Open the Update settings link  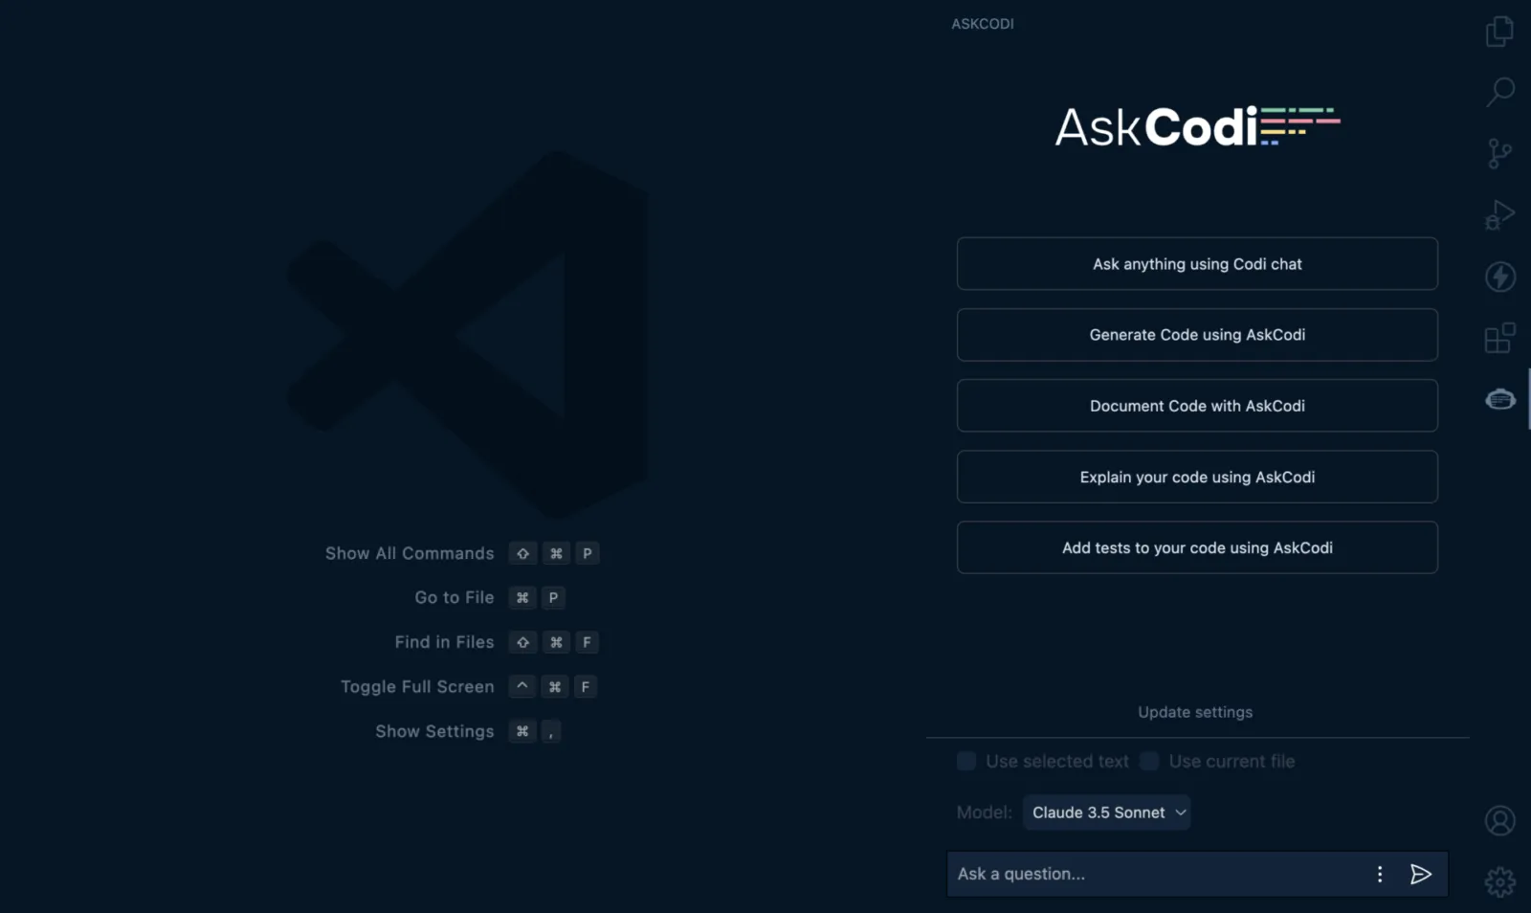coord(1195,712)
